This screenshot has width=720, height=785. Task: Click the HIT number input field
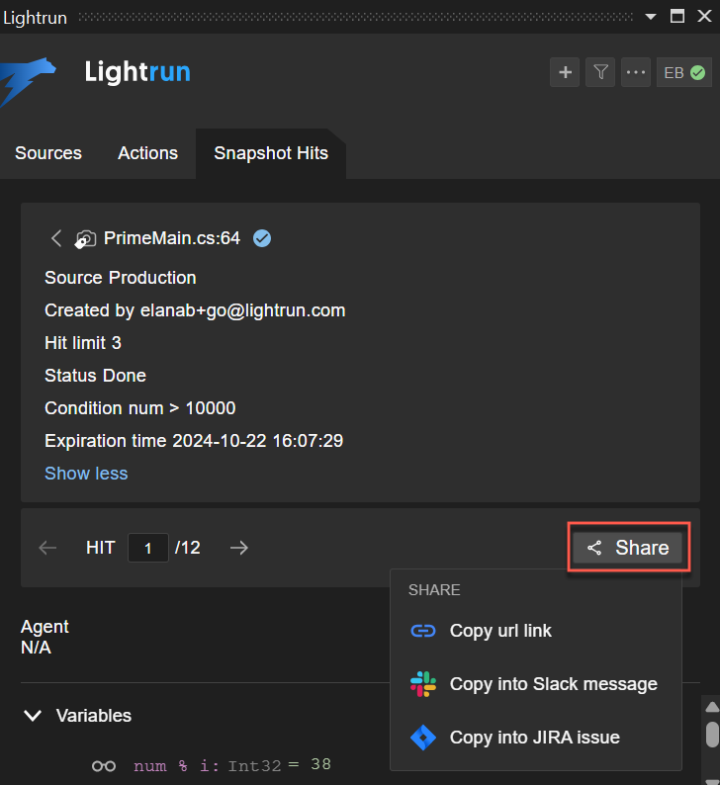coord(148,548)
